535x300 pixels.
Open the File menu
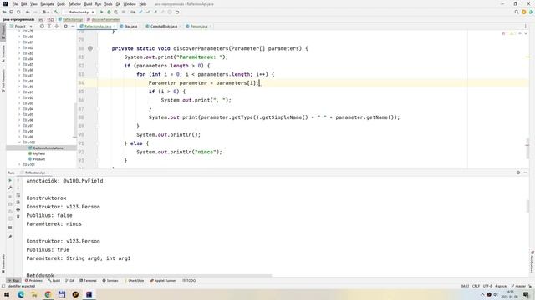tap(15, 4)
